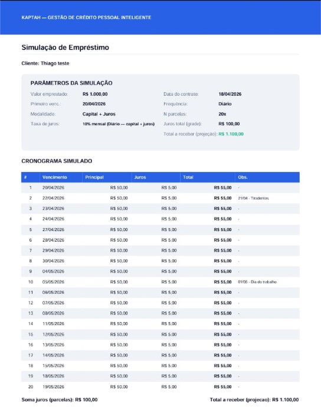Click the 'Data do contrato:' label
Screen dimensions: 321x409
[x=181, y=94]
